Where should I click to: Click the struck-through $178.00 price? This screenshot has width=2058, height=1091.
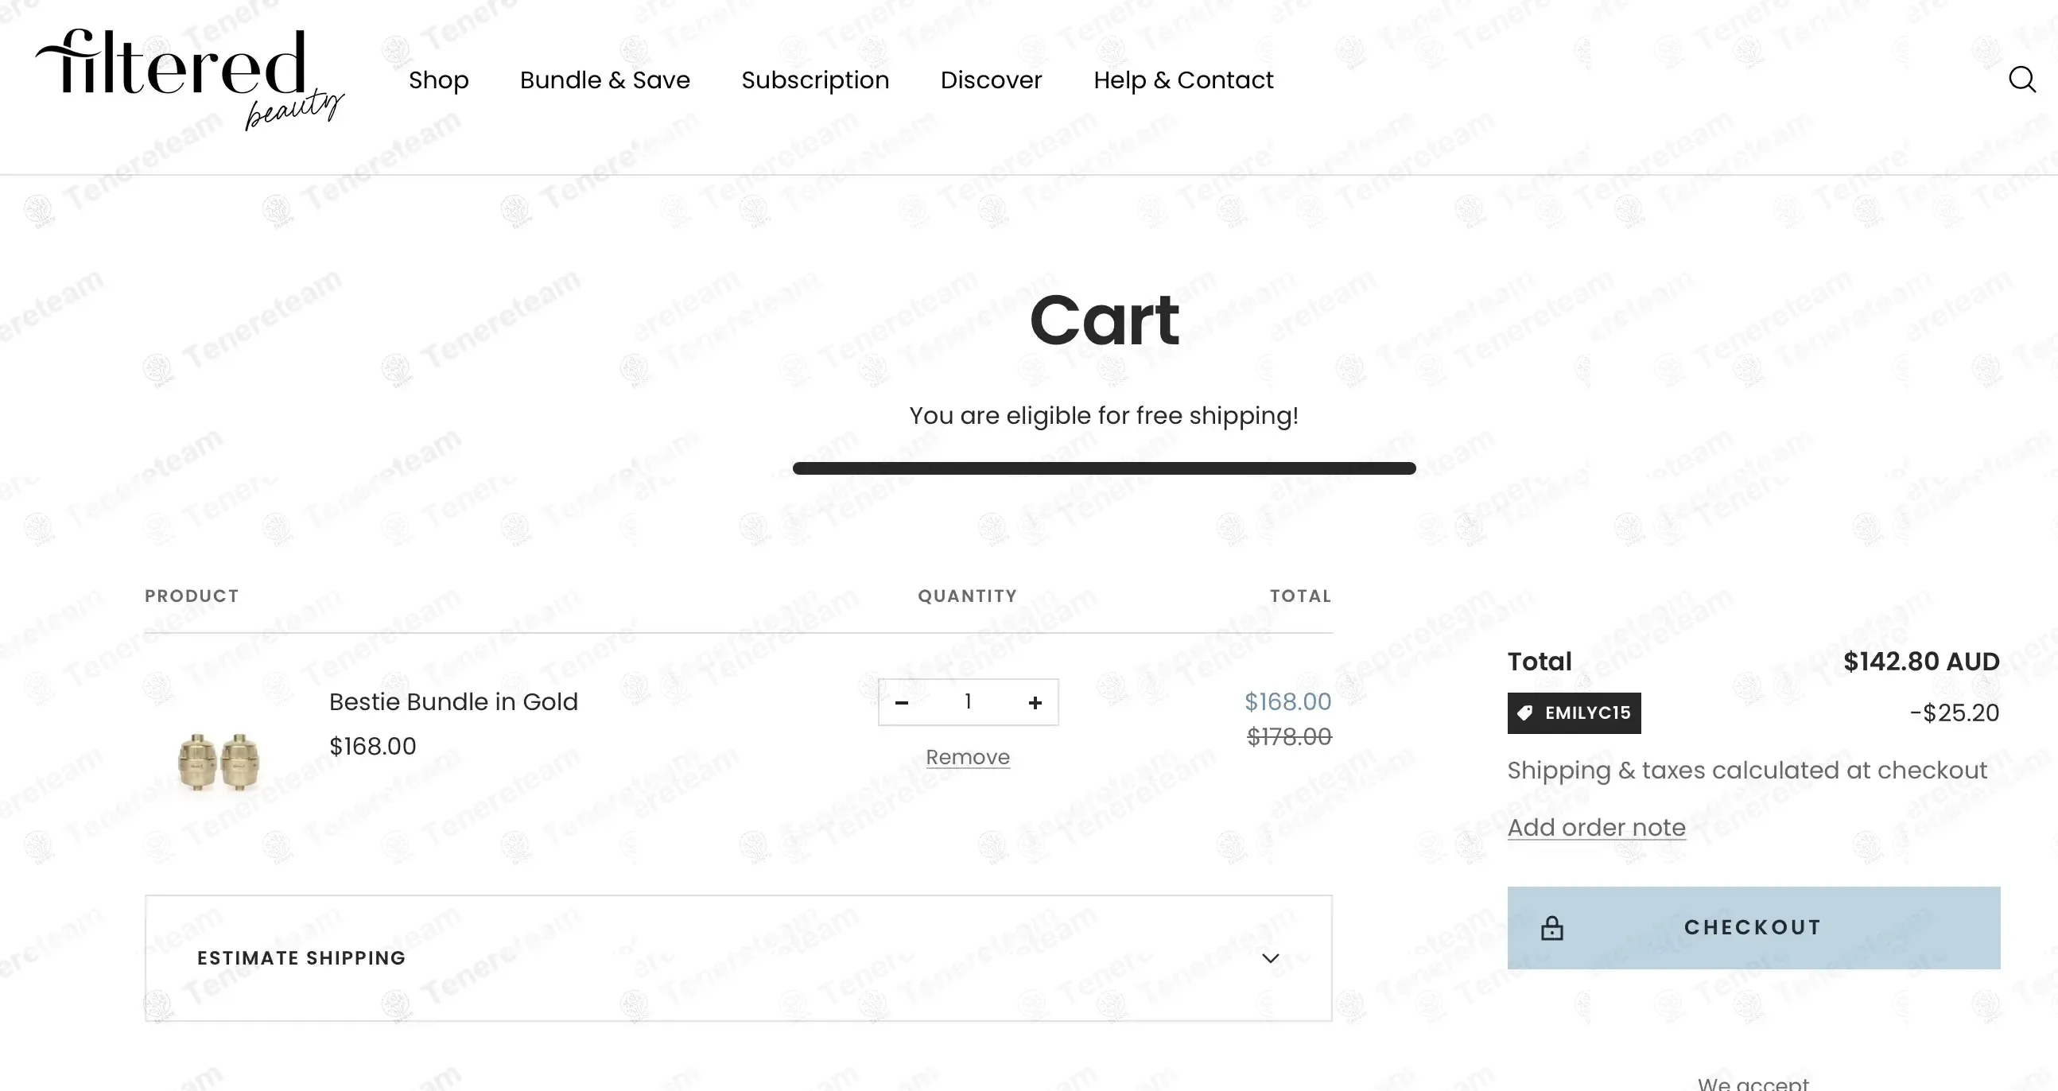coord(1290,736)
